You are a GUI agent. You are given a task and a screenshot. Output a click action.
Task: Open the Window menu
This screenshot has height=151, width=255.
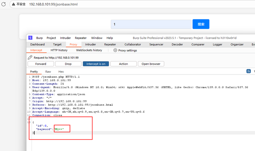tap(97, 38)
